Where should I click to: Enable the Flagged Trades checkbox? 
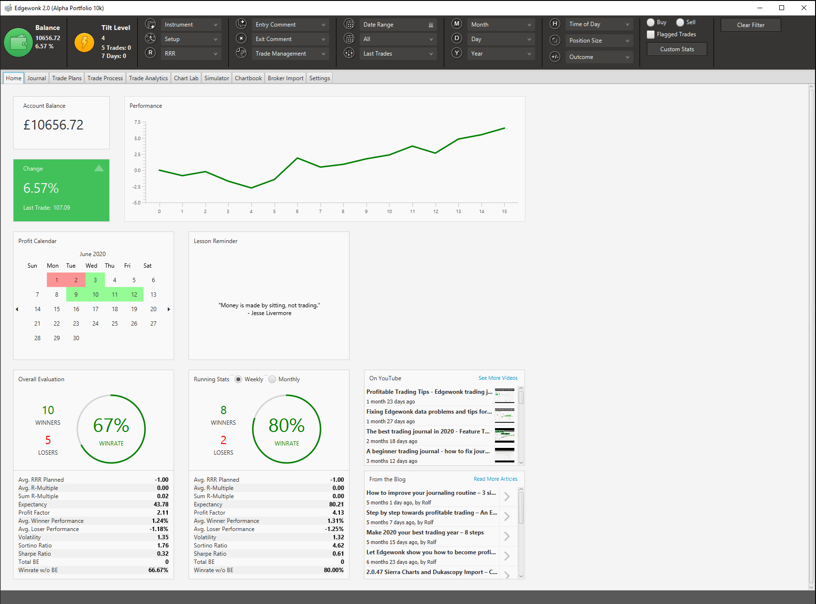[651, 34]
